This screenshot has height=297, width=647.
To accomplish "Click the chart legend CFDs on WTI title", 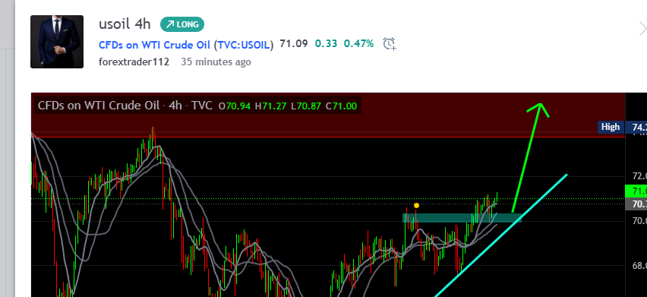I will coord(98,106).
